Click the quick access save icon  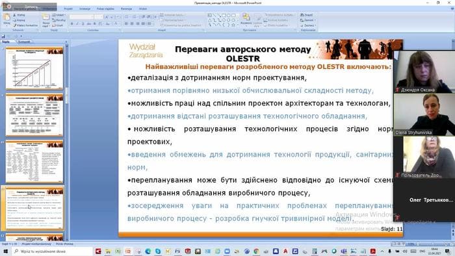click(x=3, y=36)
